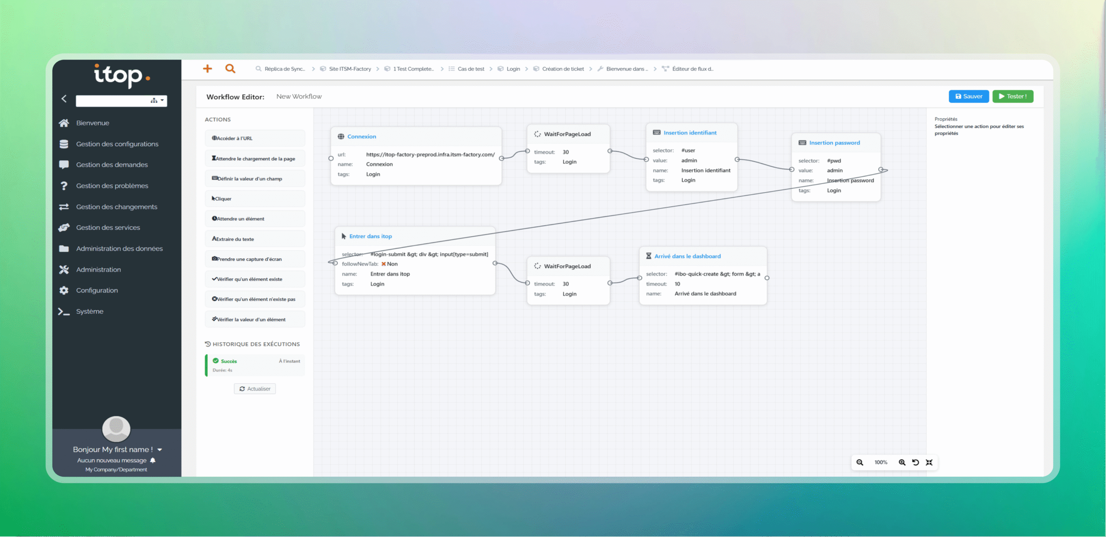Zoom in the workflow canvas
Viewport: 1106px width, 537px height.
point(902,462)
